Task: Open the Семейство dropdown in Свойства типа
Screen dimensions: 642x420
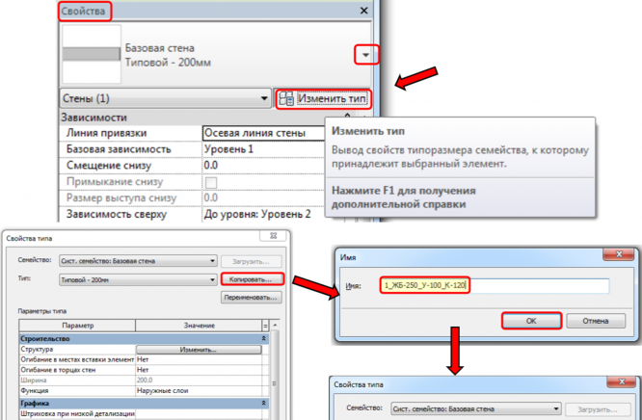Action: (138, 261)
